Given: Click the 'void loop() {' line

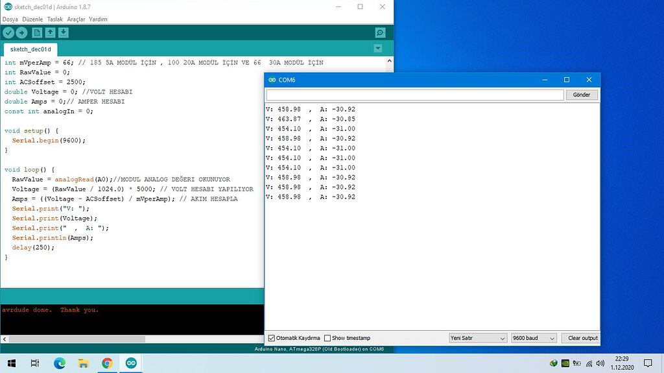Looking at the screenshot, I should pyautogui.click(x=29, y=169).
